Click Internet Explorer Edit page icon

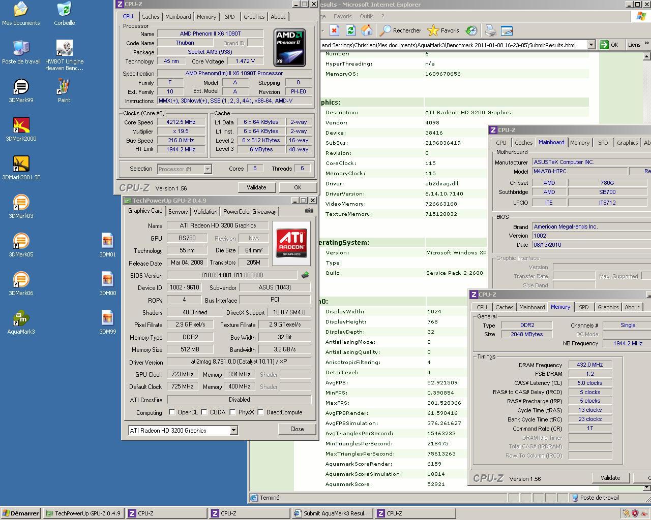507,30
